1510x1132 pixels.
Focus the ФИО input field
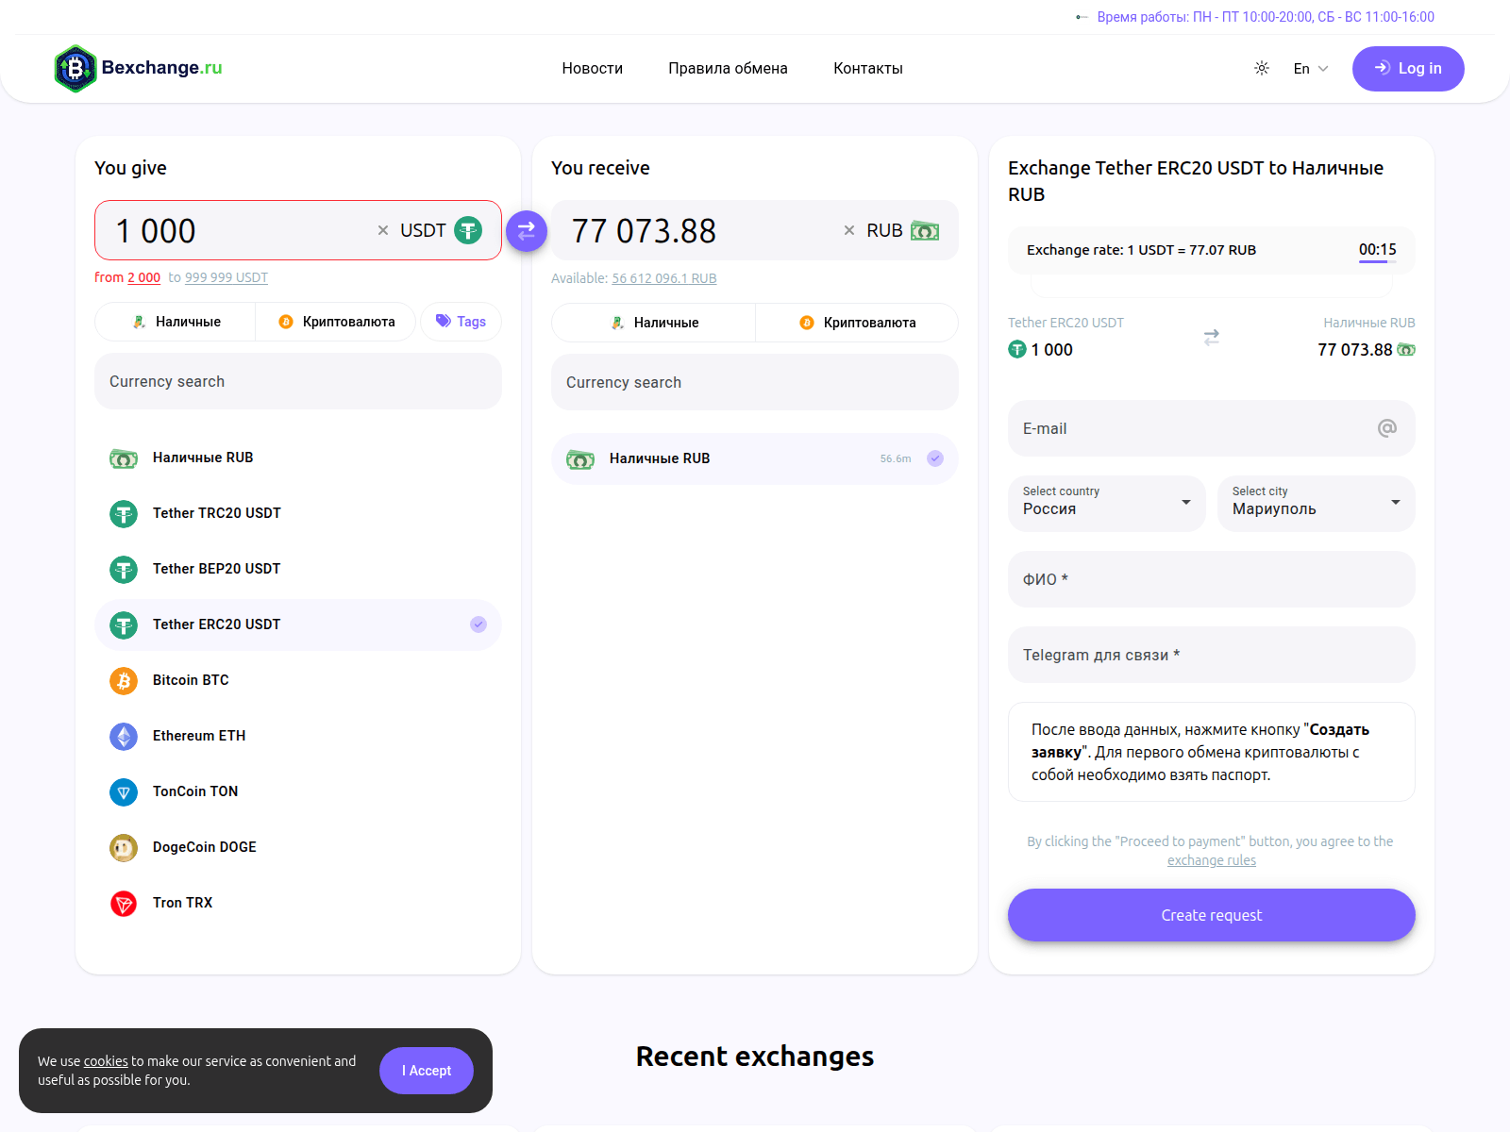pos(1212,579)
